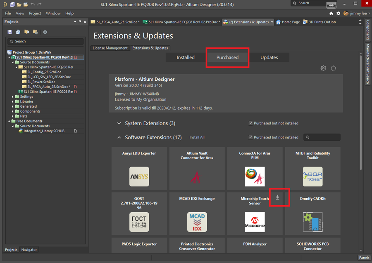Collapse the Software Extensions section

click(x=119, y=137)
